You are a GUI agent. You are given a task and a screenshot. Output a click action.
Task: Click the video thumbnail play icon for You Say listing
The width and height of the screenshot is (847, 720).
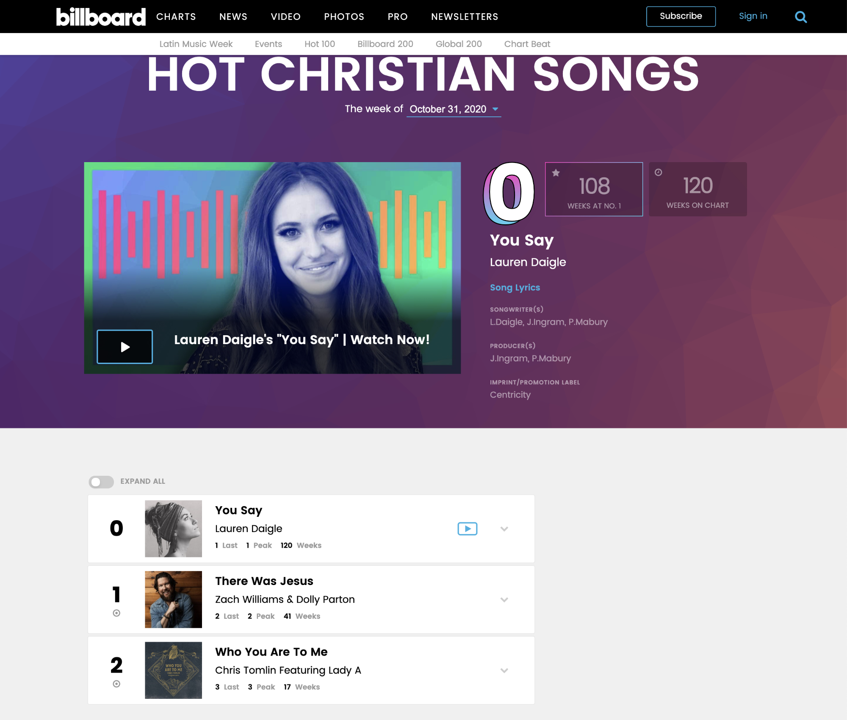point(468,529)
